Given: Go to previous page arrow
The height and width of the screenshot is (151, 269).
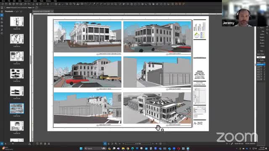Looking at the screenshot, I should [x=123, y=143].
